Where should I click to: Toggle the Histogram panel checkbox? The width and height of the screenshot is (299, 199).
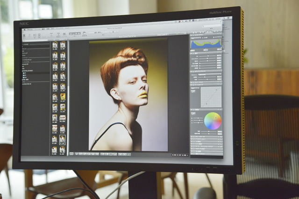tap(193, 36)
